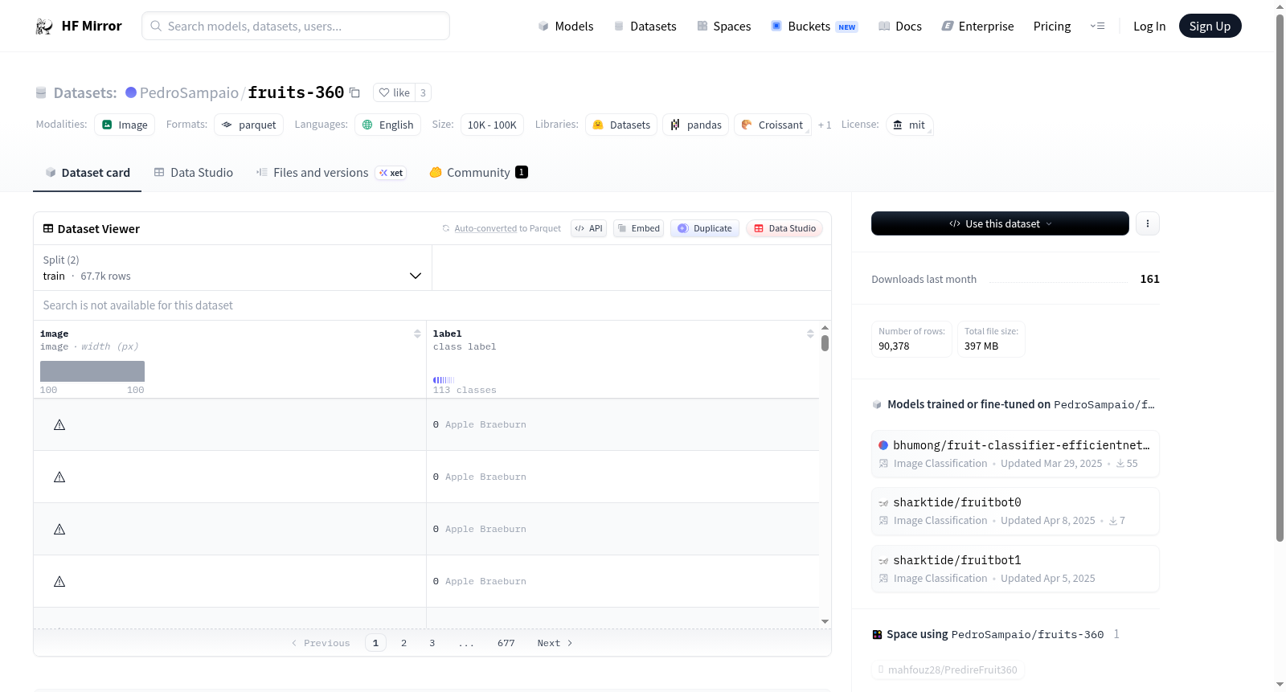This screenshot has width=1286, height=692.
Task: Sort the label column using its sort icon
Action: [810, 334]
